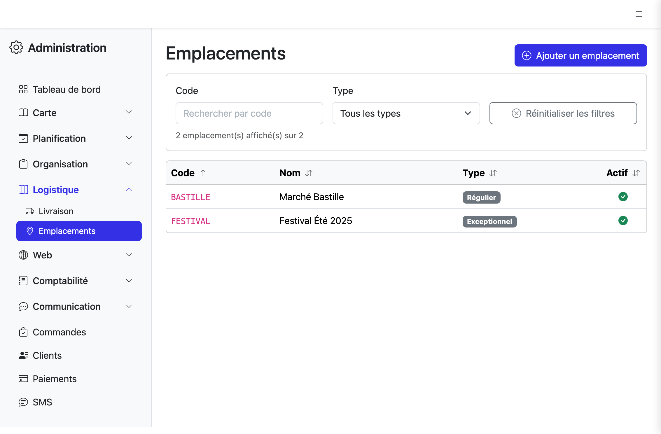Image resolution: width=661 pixels, height=434 pixels.
Task: Expand the Organisation menu chevron
Action: pyautogui.click(x=129, y=164)
